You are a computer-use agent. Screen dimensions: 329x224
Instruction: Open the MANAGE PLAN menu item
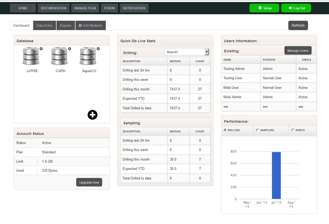click(x=85, y=8)
